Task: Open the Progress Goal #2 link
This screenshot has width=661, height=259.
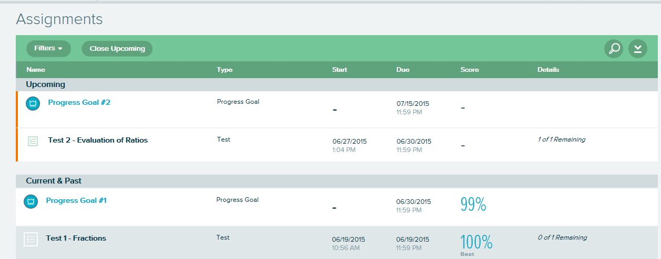Action: [79, 102]
